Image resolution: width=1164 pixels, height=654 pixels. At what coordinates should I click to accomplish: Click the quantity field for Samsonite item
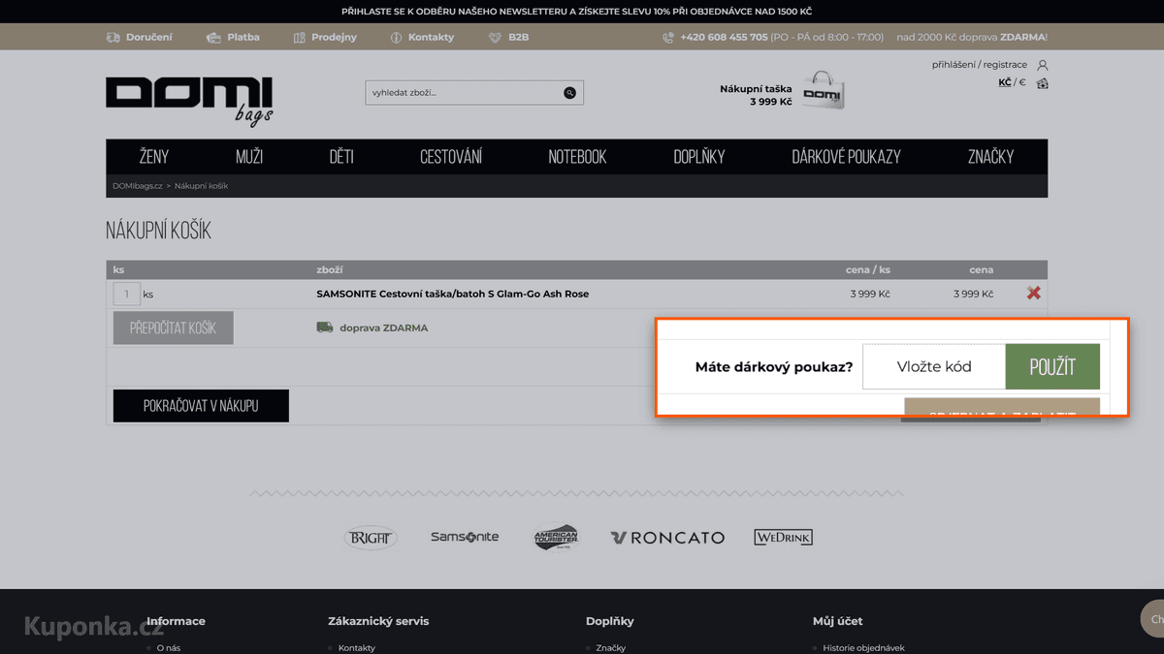[127, 294]
